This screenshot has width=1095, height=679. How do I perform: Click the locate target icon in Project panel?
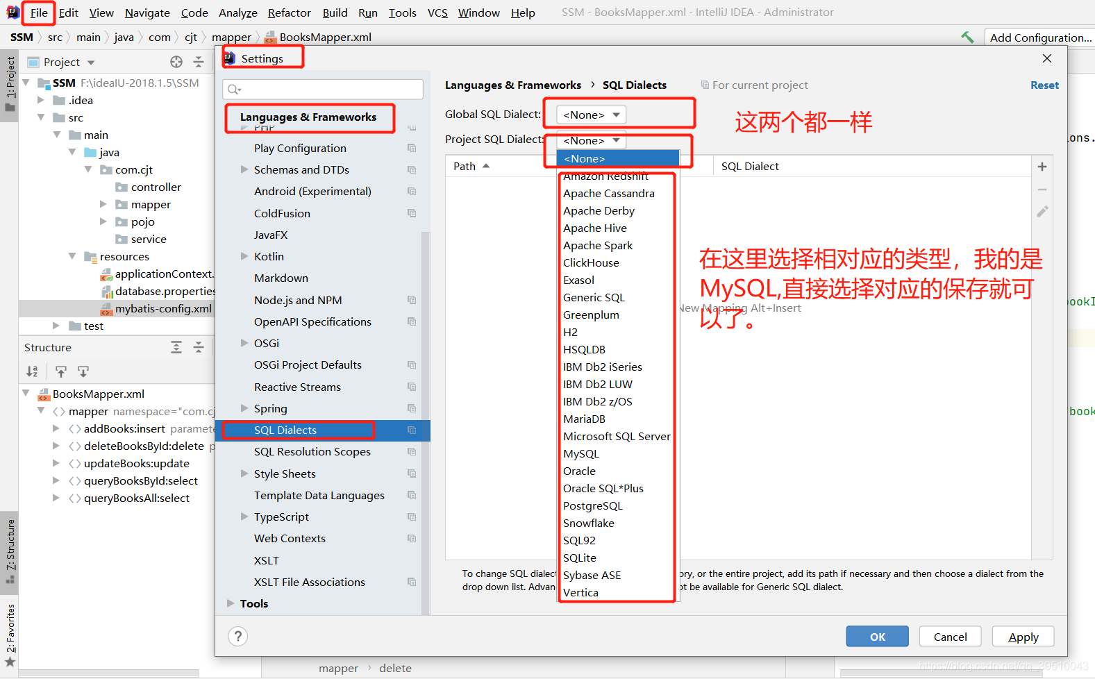click(x=176, y=62)
